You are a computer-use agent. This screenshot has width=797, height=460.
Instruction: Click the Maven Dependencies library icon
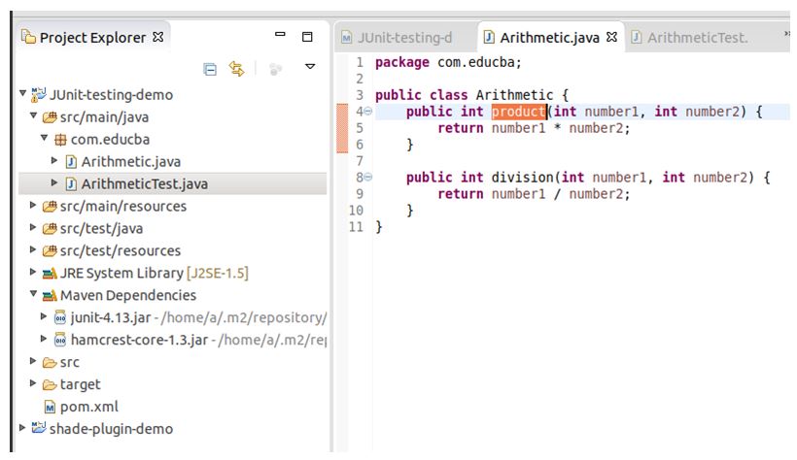(50, 295)
